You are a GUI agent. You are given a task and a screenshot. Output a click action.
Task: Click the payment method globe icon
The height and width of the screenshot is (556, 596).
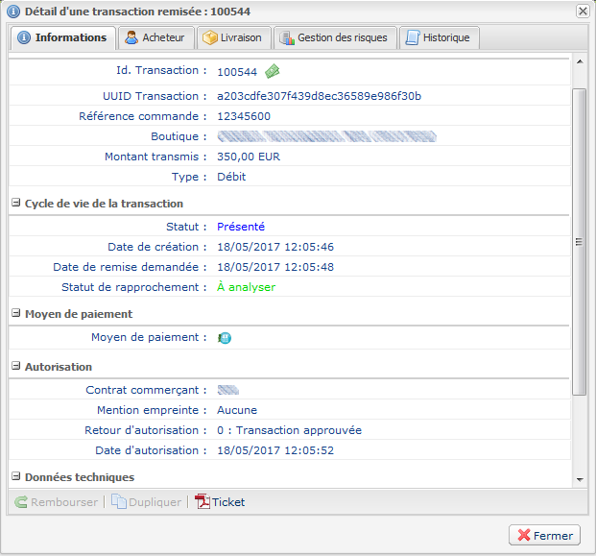tap(225, 338)
